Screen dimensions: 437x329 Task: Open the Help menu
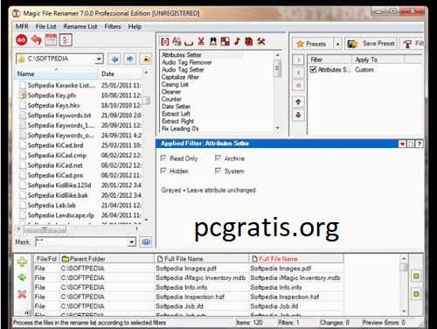click(x=135, y=26)
